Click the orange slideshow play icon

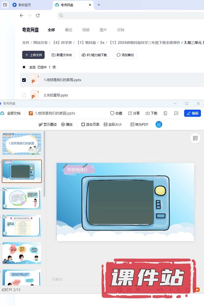(x=197, y=290)
